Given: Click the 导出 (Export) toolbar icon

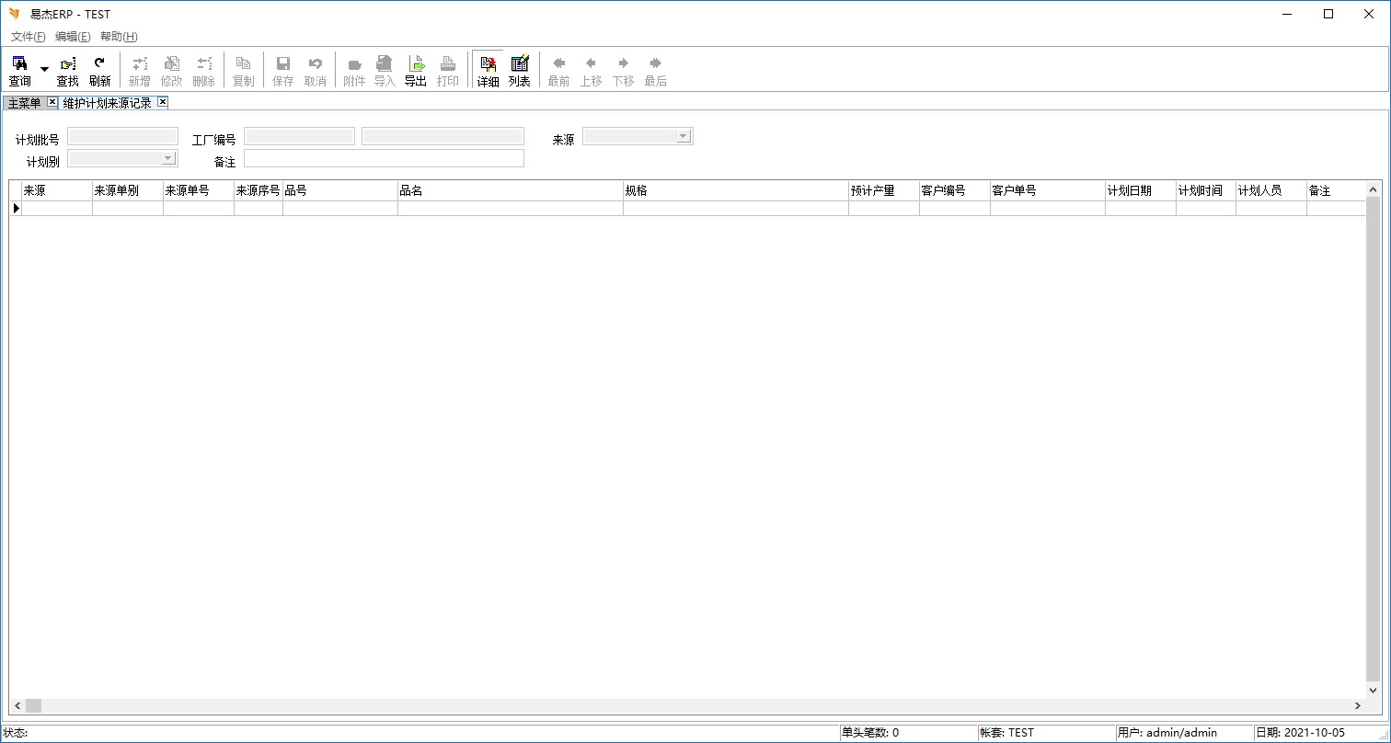Looking at the screenshot, I should [x=416, y=70].
